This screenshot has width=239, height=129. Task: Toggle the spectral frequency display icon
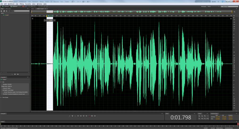click(23, 6)
